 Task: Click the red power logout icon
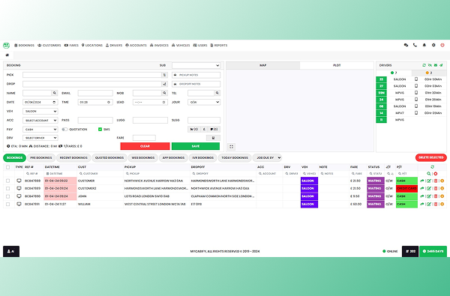(442, 45)
